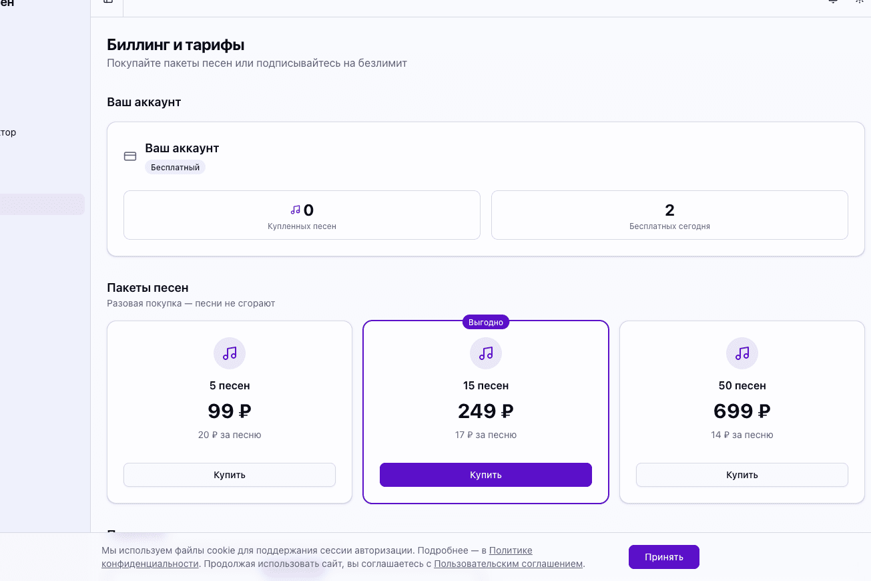Click the Бесплатный account badge
The width and height of the screenshot is (871, 581).
pyautogui.click(x=175, y=168)
